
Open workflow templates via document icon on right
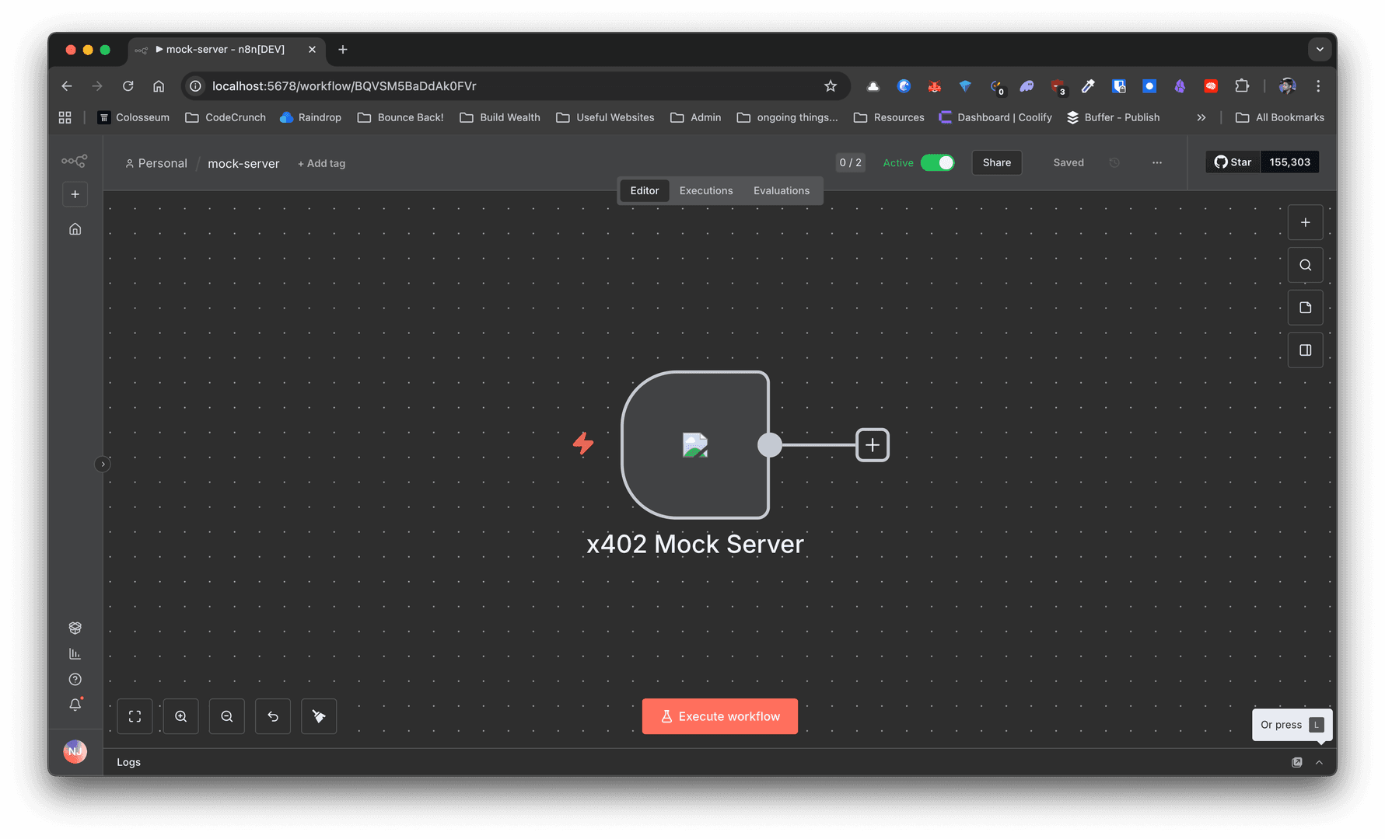click(1305, 307)
